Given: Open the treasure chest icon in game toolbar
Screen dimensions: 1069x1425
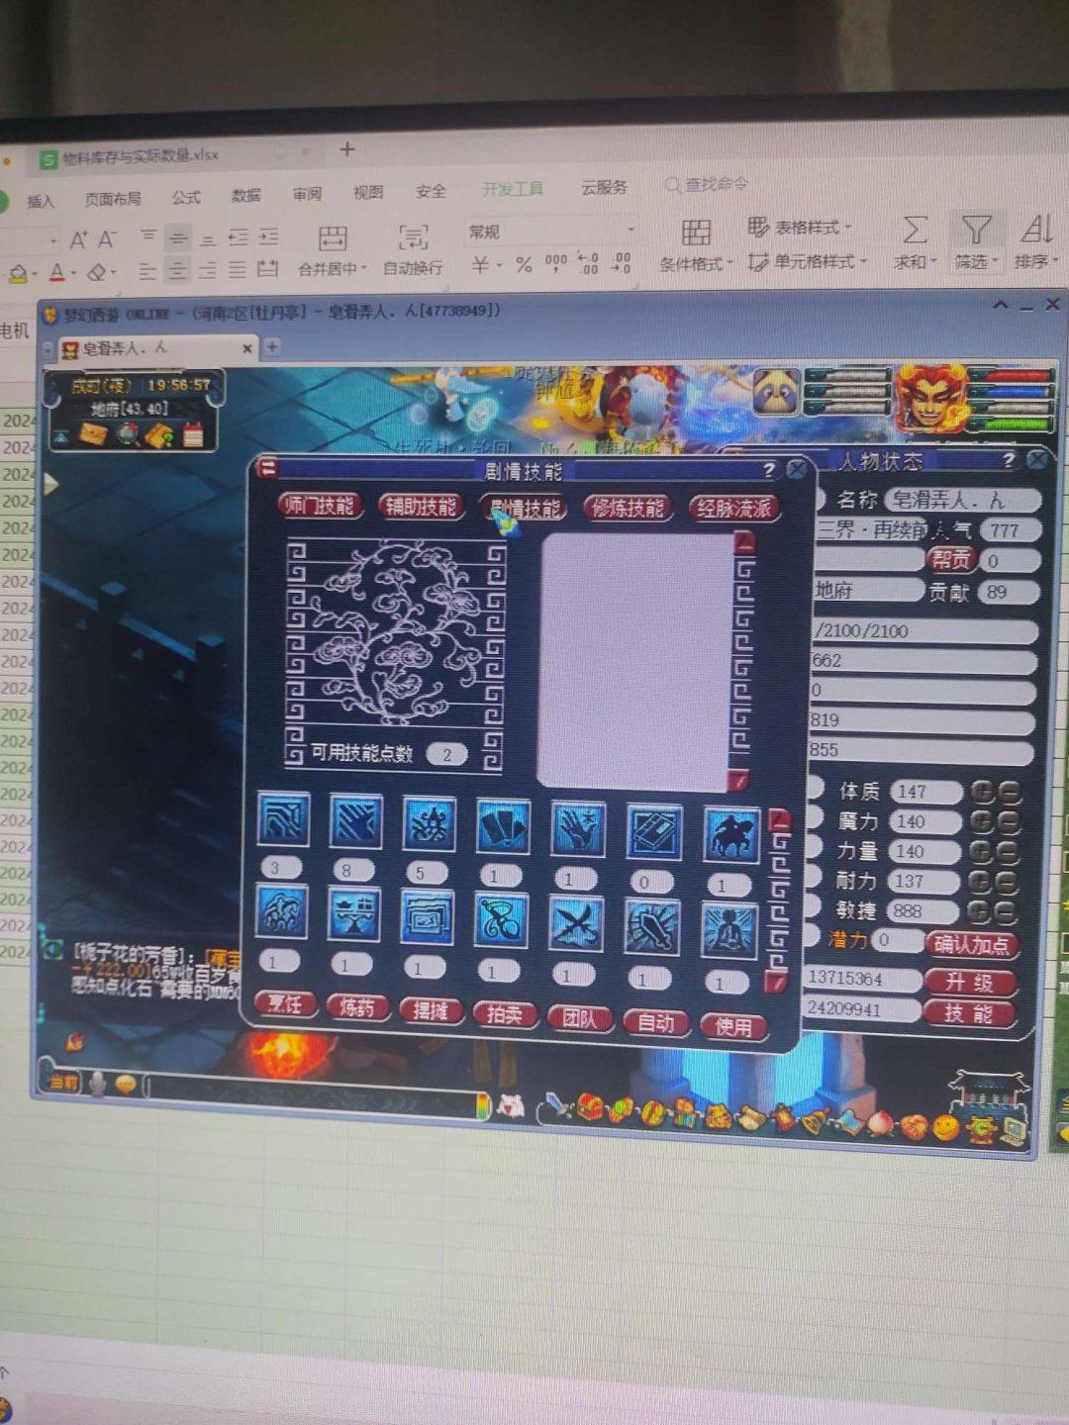Looking at the screenshot, I should tap(591, 1105).
